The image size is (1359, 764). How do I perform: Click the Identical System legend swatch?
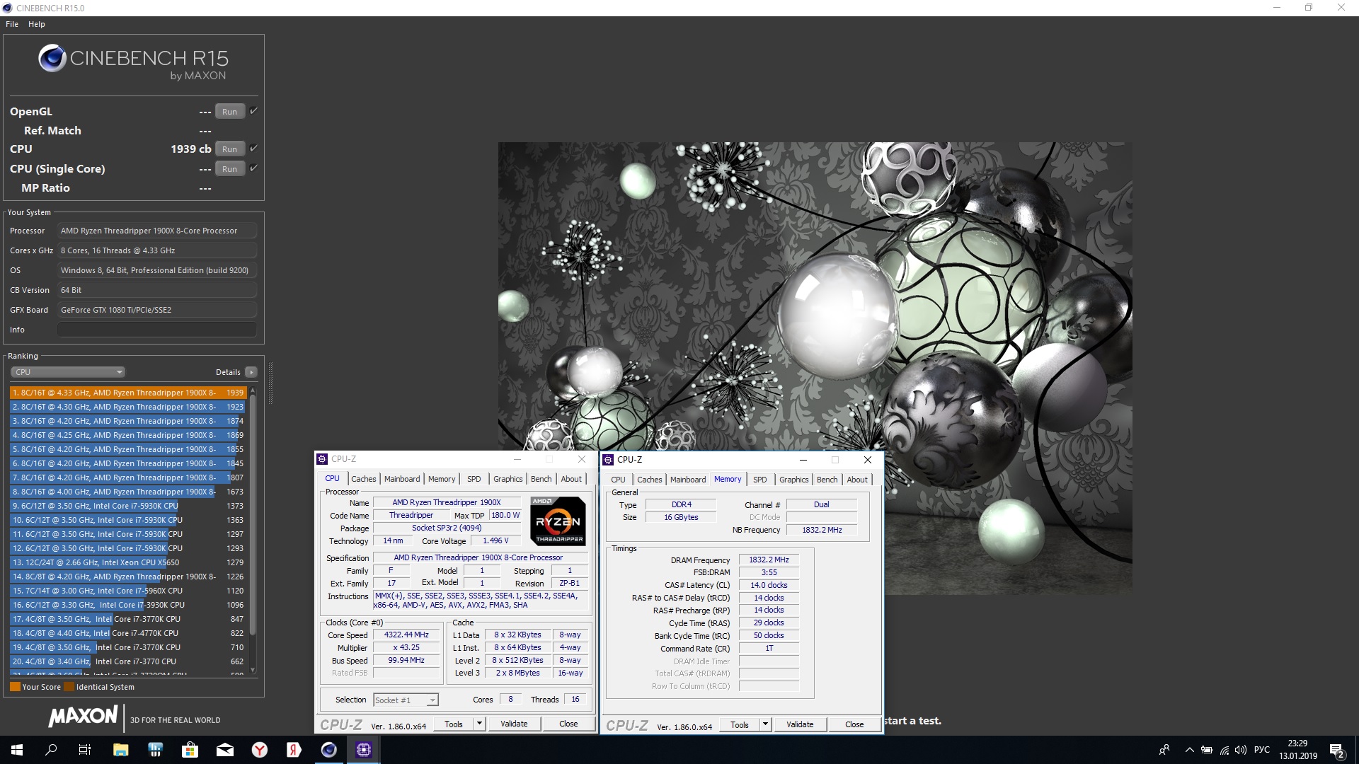69,687
